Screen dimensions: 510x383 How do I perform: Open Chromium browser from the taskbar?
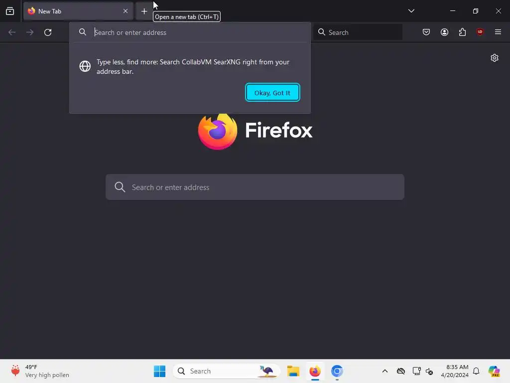point(337,371)
